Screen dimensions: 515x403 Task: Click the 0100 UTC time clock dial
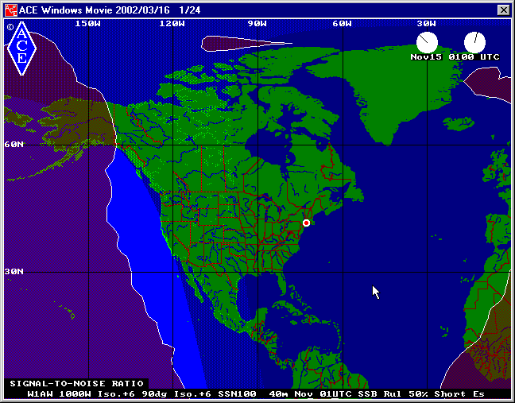point(474,42)
